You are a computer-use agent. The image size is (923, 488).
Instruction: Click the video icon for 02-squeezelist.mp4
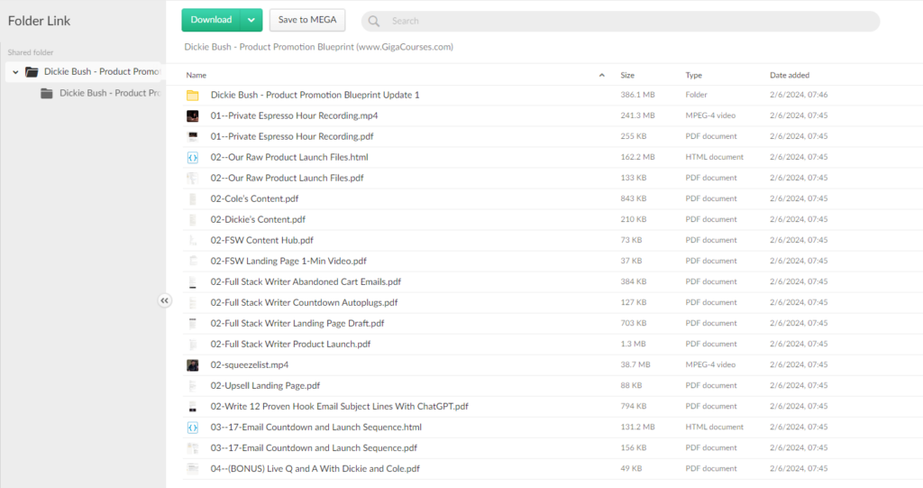click(x=192, y=365)
